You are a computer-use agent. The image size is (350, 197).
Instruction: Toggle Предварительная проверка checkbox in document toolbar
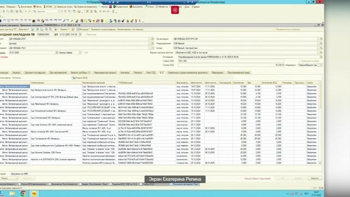[275, 29]
